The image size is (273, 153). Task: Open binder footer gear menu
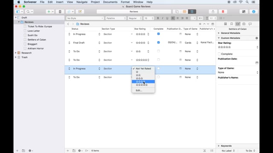31,150
